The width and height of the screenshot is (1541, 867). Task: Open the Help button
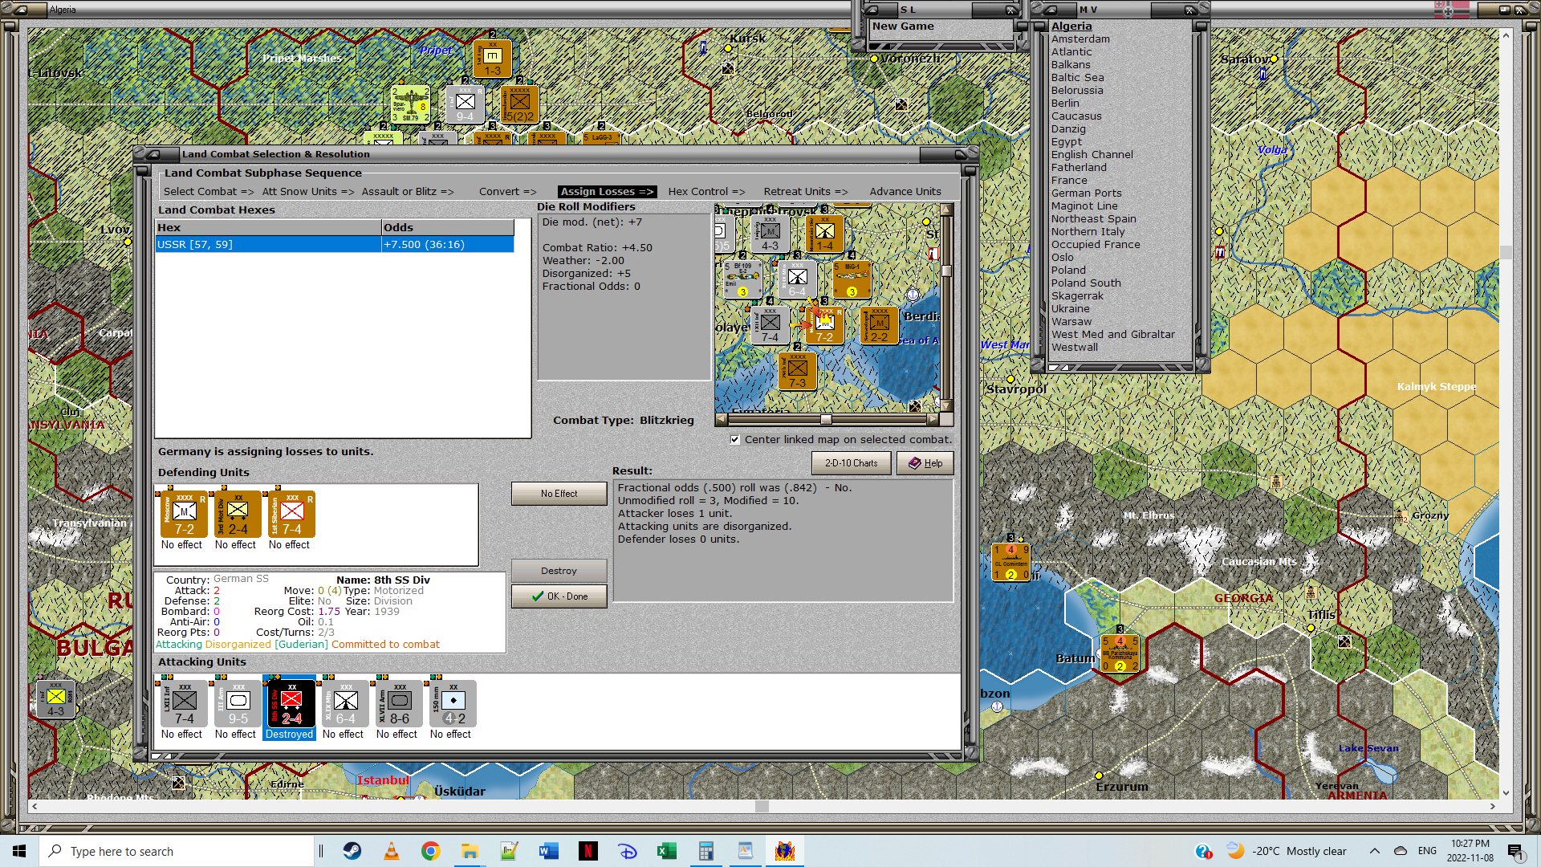pos(925,463)
